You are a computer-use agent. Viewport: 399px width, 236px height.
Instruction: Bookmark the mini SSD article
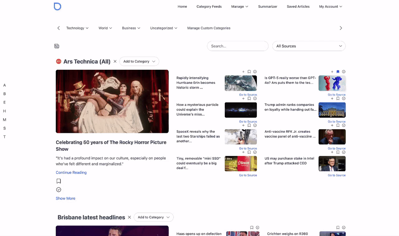click(x=249, y=152)
